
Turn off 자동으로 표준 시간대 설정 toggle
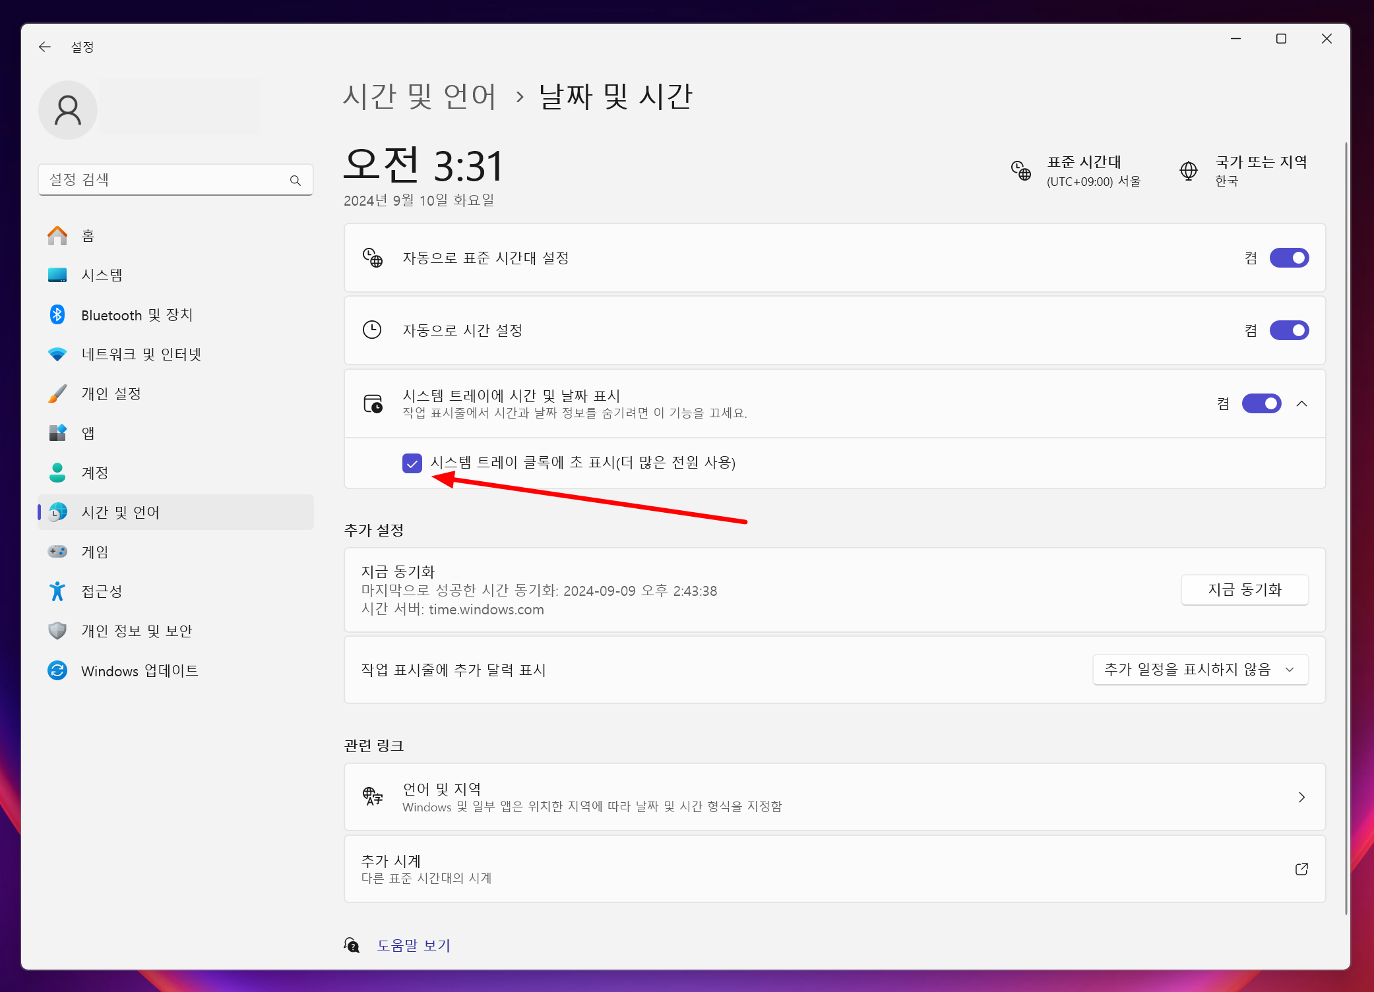tap(1288, 258)
